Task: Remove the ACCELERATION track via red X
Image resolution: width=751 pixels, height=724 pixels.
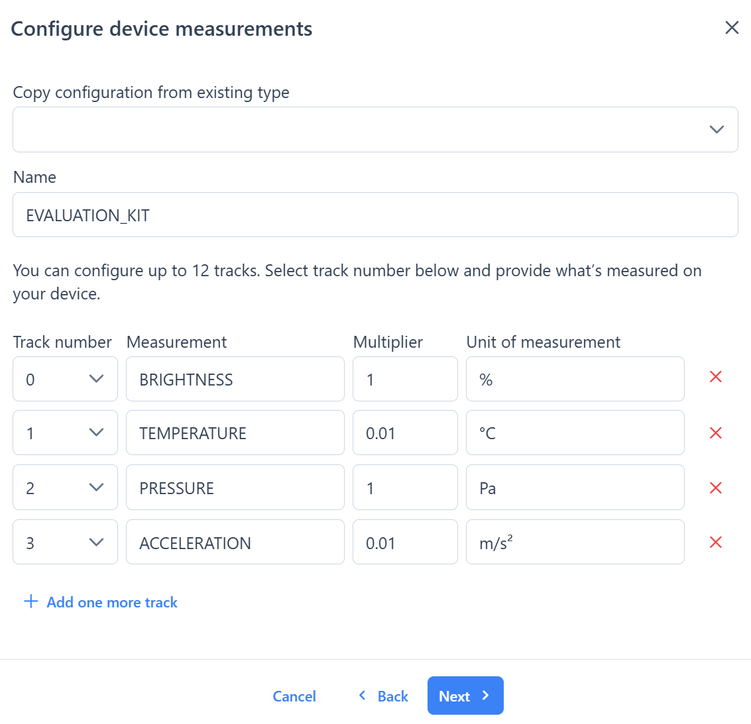Action: 715,542
